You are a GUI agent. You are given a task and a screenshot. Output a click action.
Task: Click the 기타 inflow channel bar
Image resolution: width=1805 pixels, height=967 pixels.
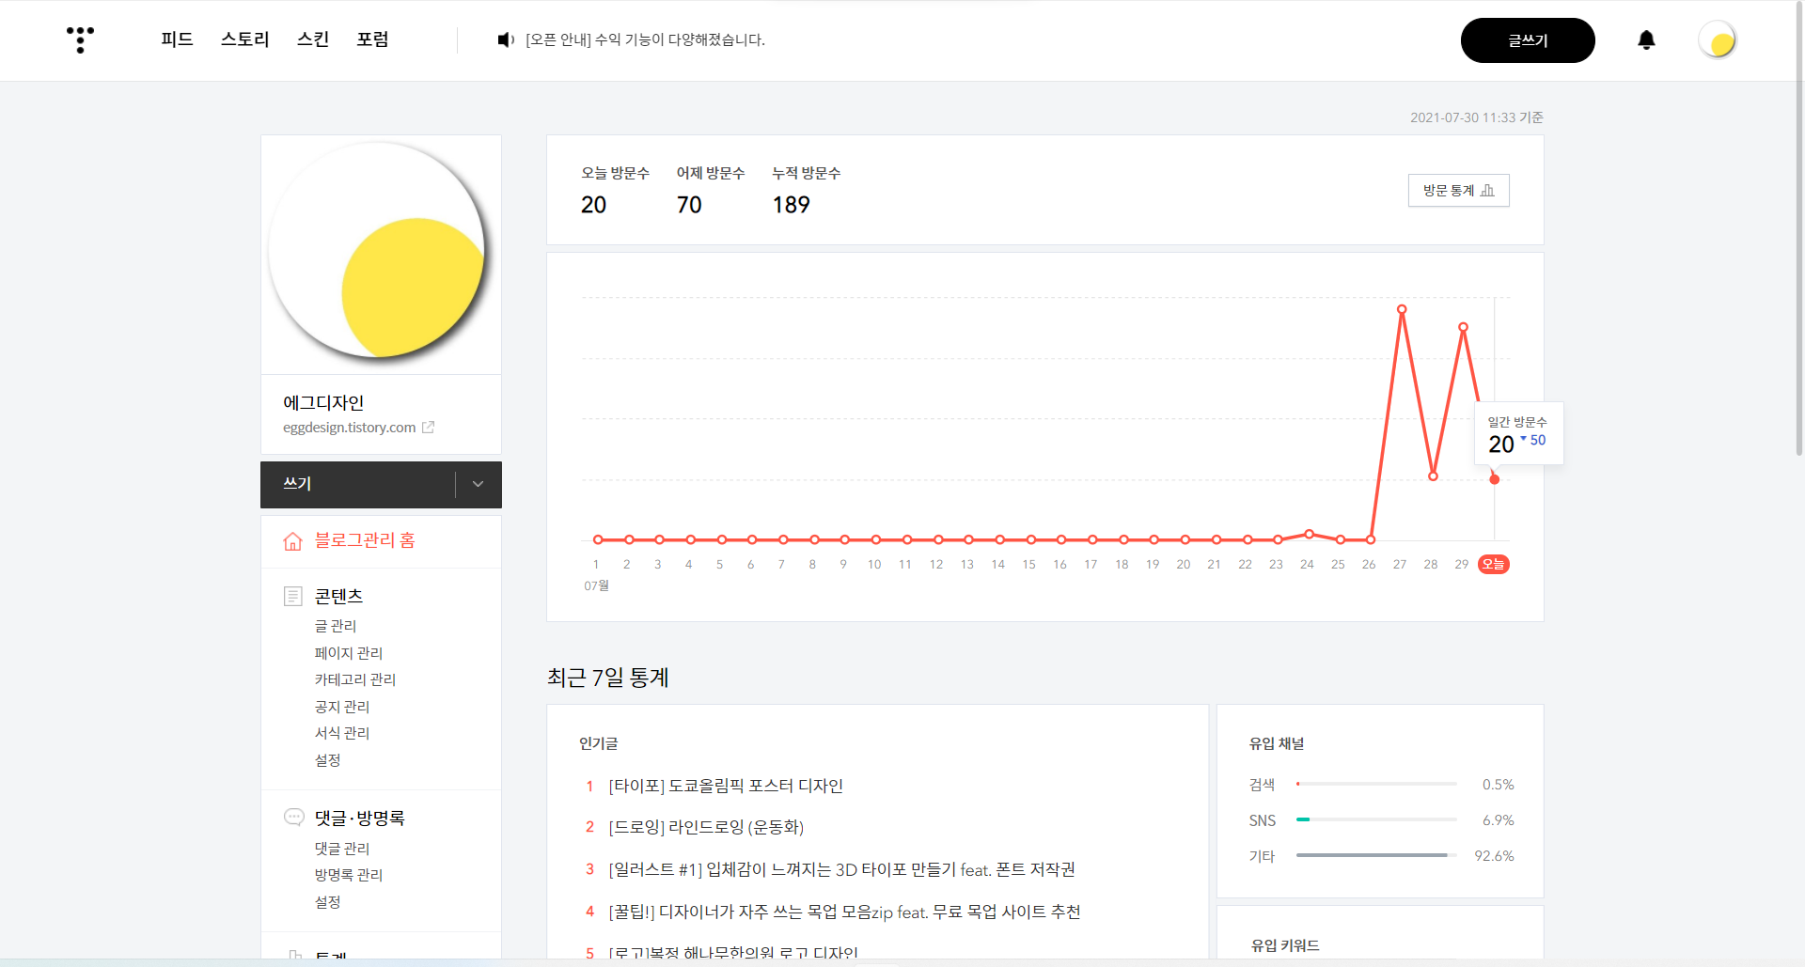(1376, 855)
